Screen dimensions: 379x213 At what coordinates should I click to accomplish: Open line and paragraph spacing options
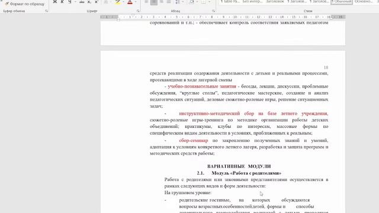click(x=178, y=2)
